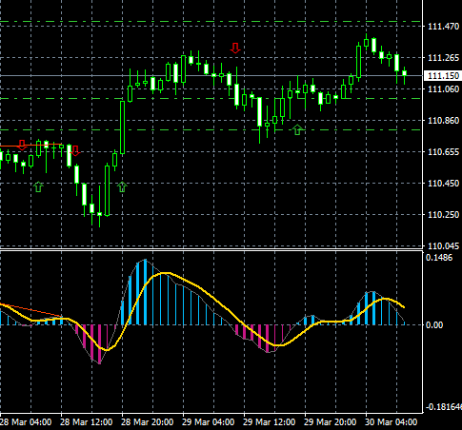Click the tall candle at 28 Mar 20:00
The image size is (462, 430).
122,127
